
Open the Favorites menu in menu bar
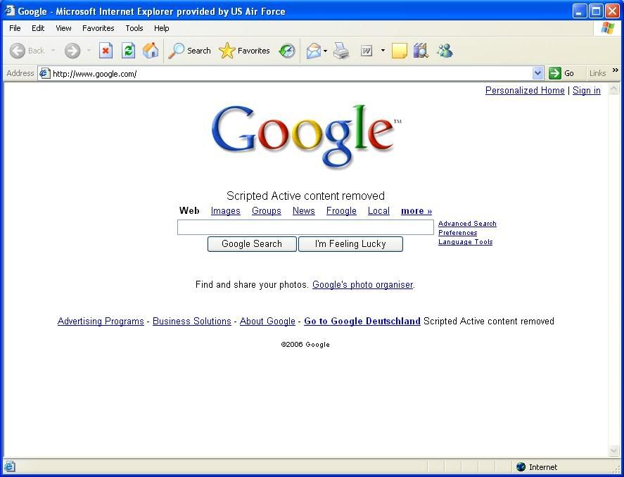(x=98, y=28)
